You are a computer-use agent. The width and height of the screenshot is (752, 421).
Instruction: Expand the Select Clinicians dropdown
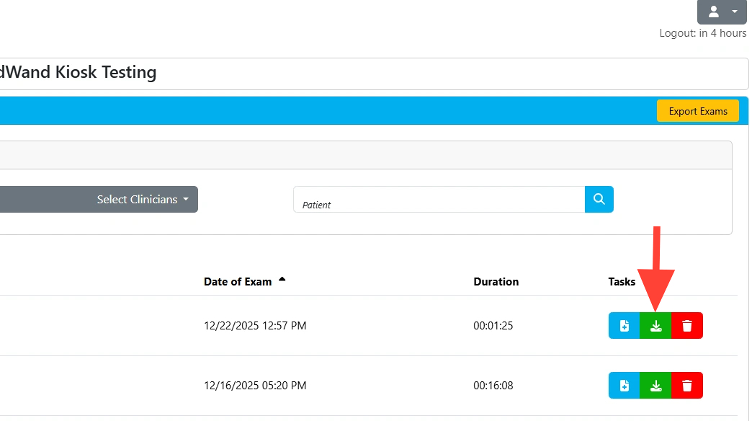pyautogui.click(x=143, y=200)
